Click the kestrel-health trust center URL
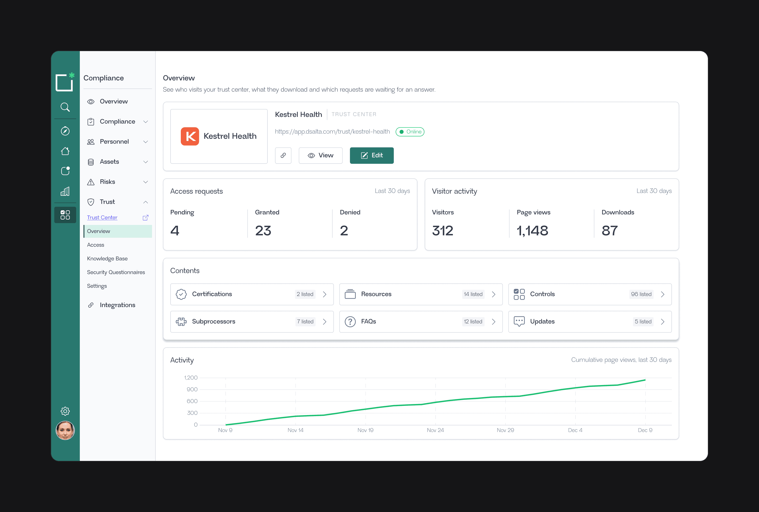759x512 pixels. tap(332, 131)
